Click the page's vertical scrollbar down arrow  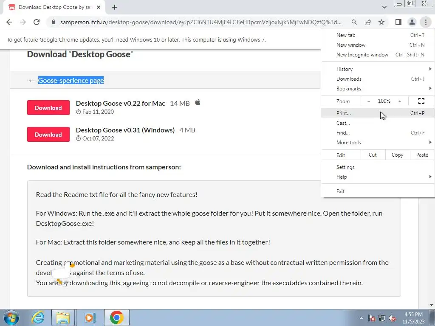431,305
